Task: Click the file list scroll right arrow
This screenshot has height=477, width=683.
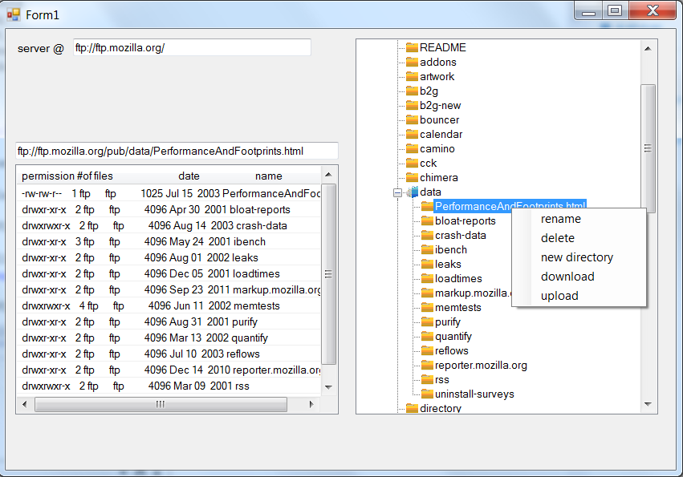Action: pyautogui.click(x=311, y=404)
